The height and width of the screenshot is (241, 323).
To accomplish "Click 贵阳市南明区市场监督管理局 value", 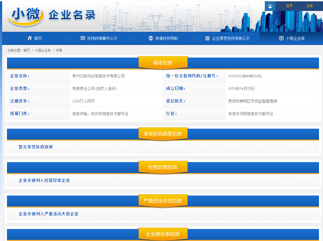I will (253, 101).
